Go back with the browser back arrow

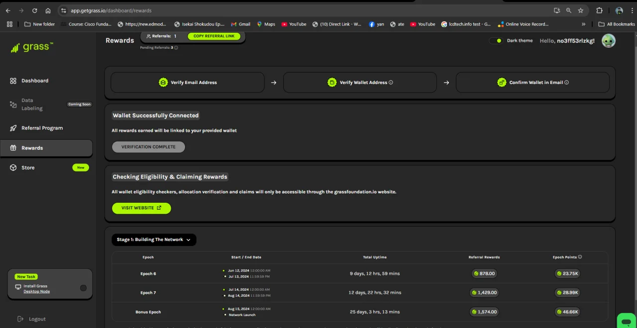click(8, 10)
